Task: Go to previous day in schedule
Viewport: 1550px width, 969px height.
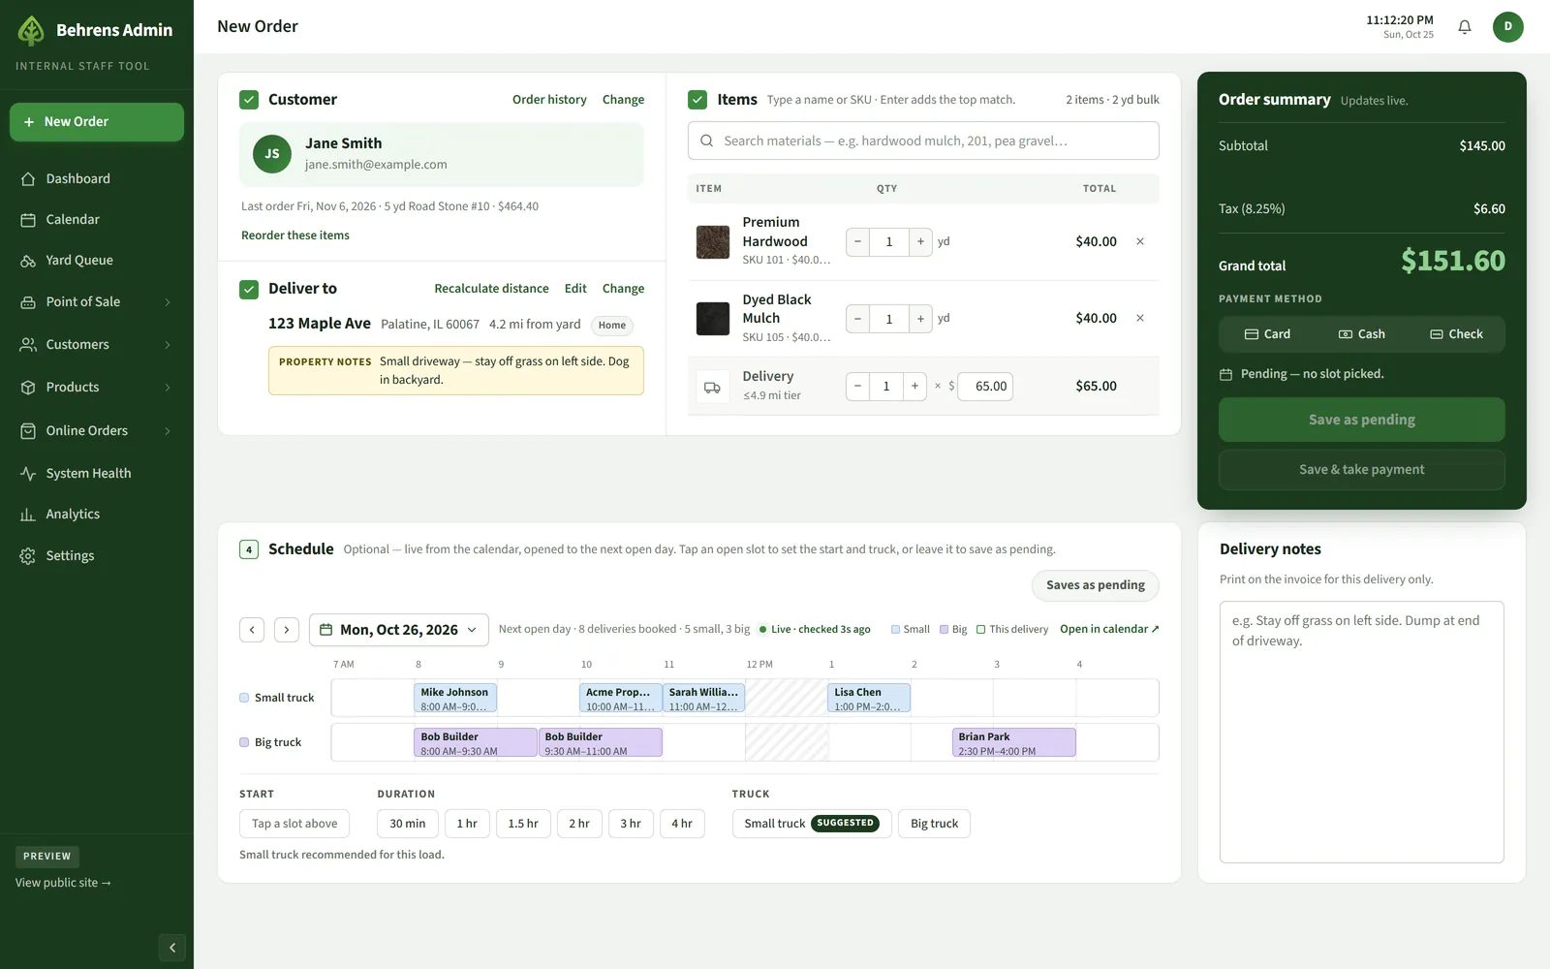Action: click(252, 630)
